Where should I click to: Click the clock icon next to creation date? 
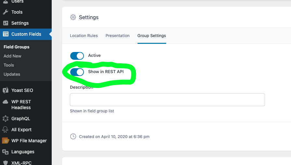coord(73,136)
